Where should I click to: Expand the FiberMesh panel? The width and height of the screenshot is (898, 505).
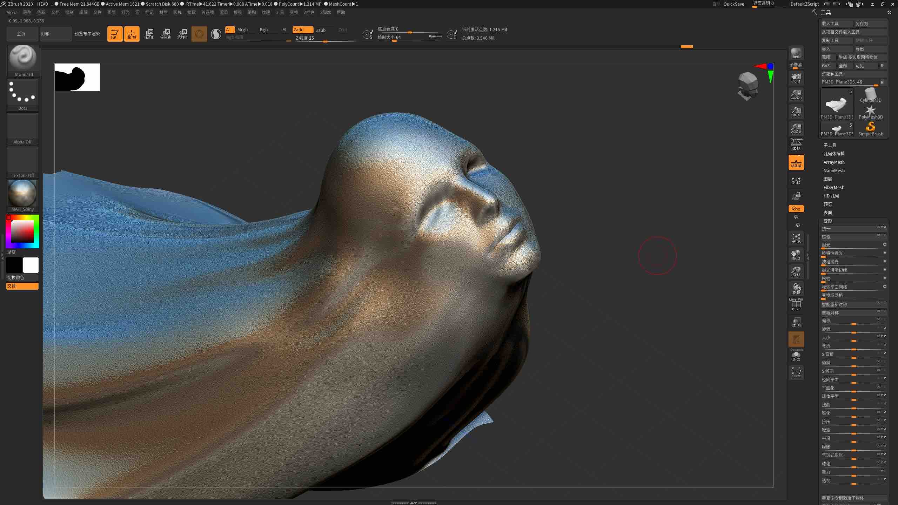833,187
